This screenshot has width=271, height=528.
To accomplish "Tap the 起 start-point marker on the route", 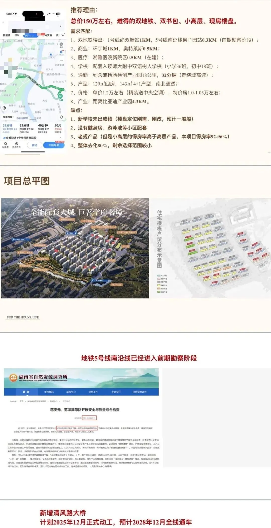I will coord(60,96).
